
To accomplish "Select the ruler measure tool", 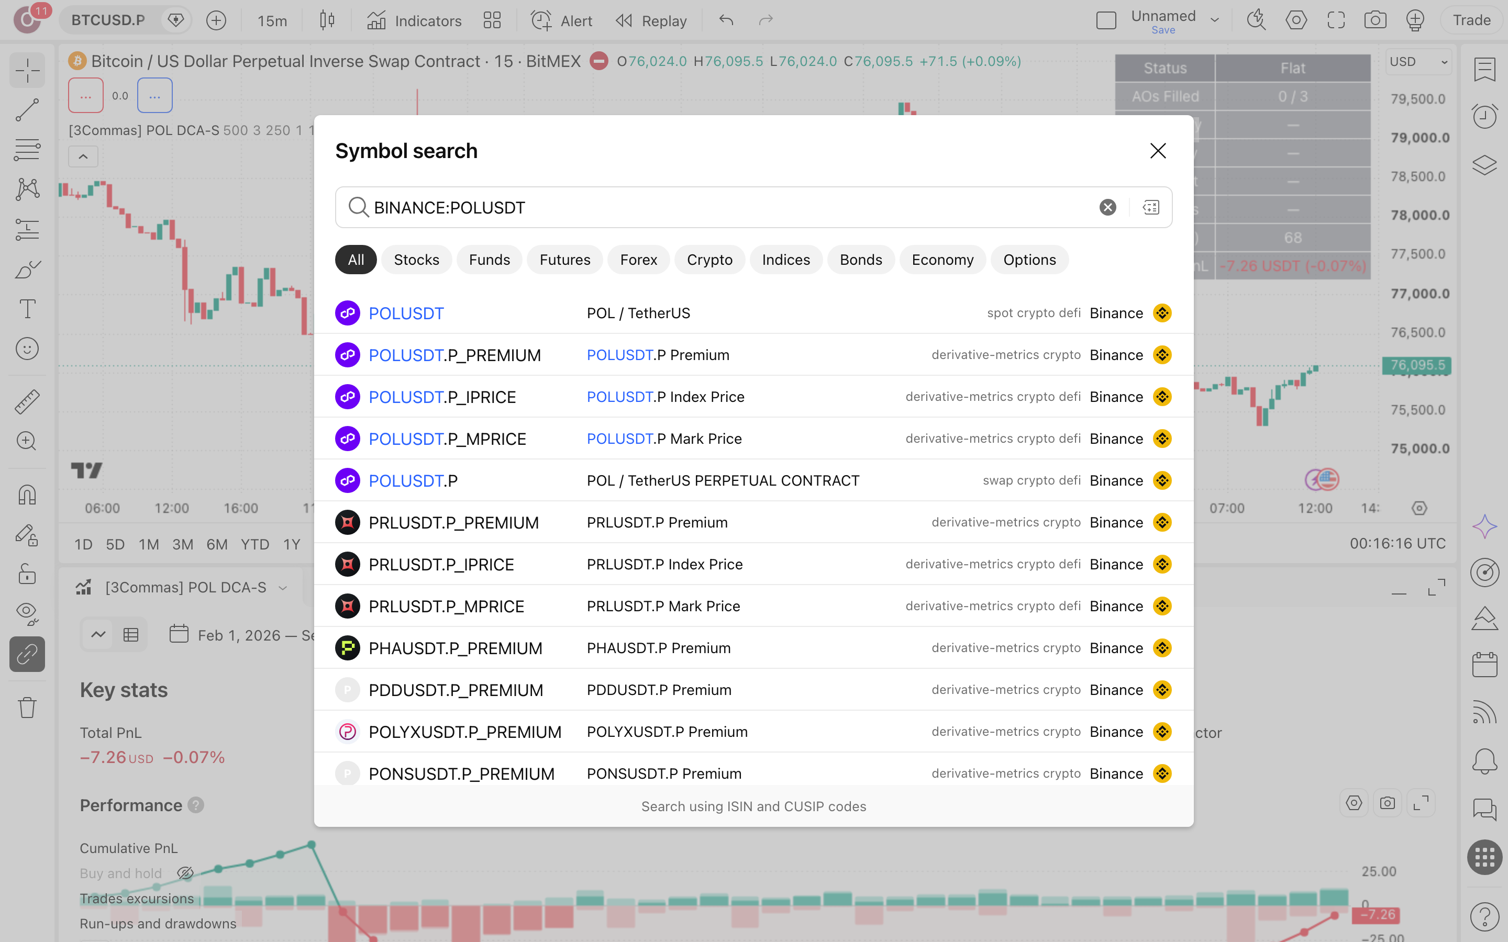I will 27,402.
